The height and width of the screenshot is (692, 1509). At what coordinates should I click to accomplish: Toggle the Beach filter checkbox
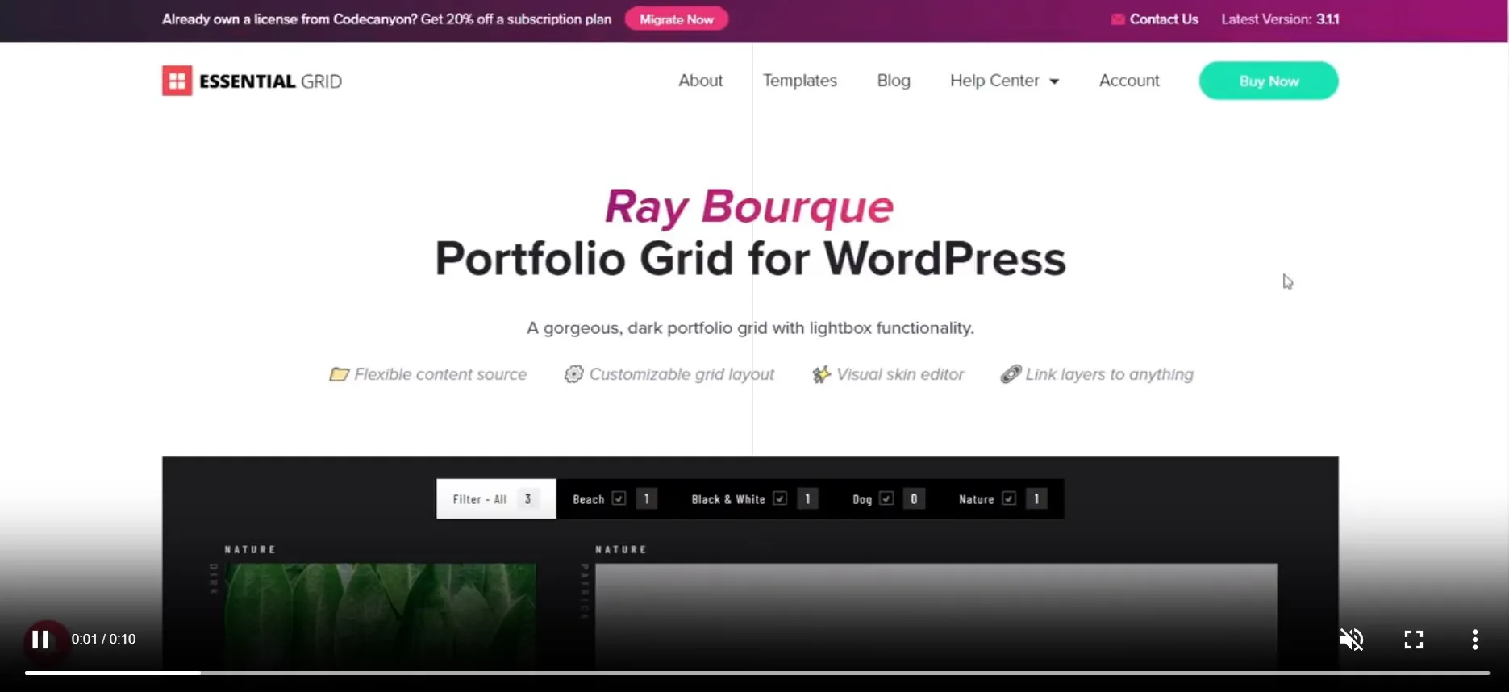(x=619, y=498)
